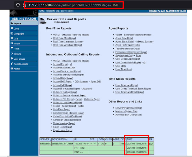Click the Inbound phone icon
Image resolution: width=192 pixels, height=157 pixels.
coord(12,53)
